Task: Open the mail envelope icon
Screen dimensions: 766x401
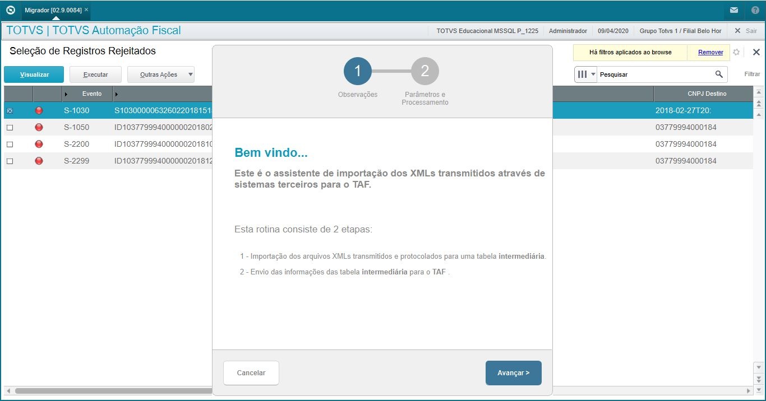Action: (x=733, y=10)
